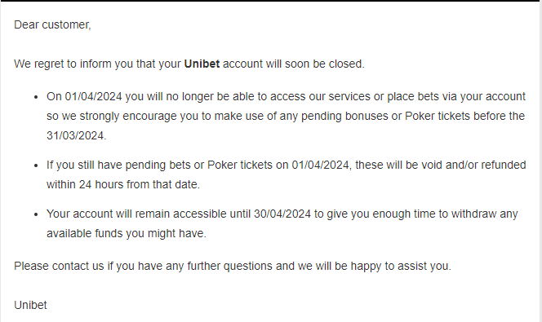
Task: Click the "Please contact us" sentence start
Action: point(59,266)
